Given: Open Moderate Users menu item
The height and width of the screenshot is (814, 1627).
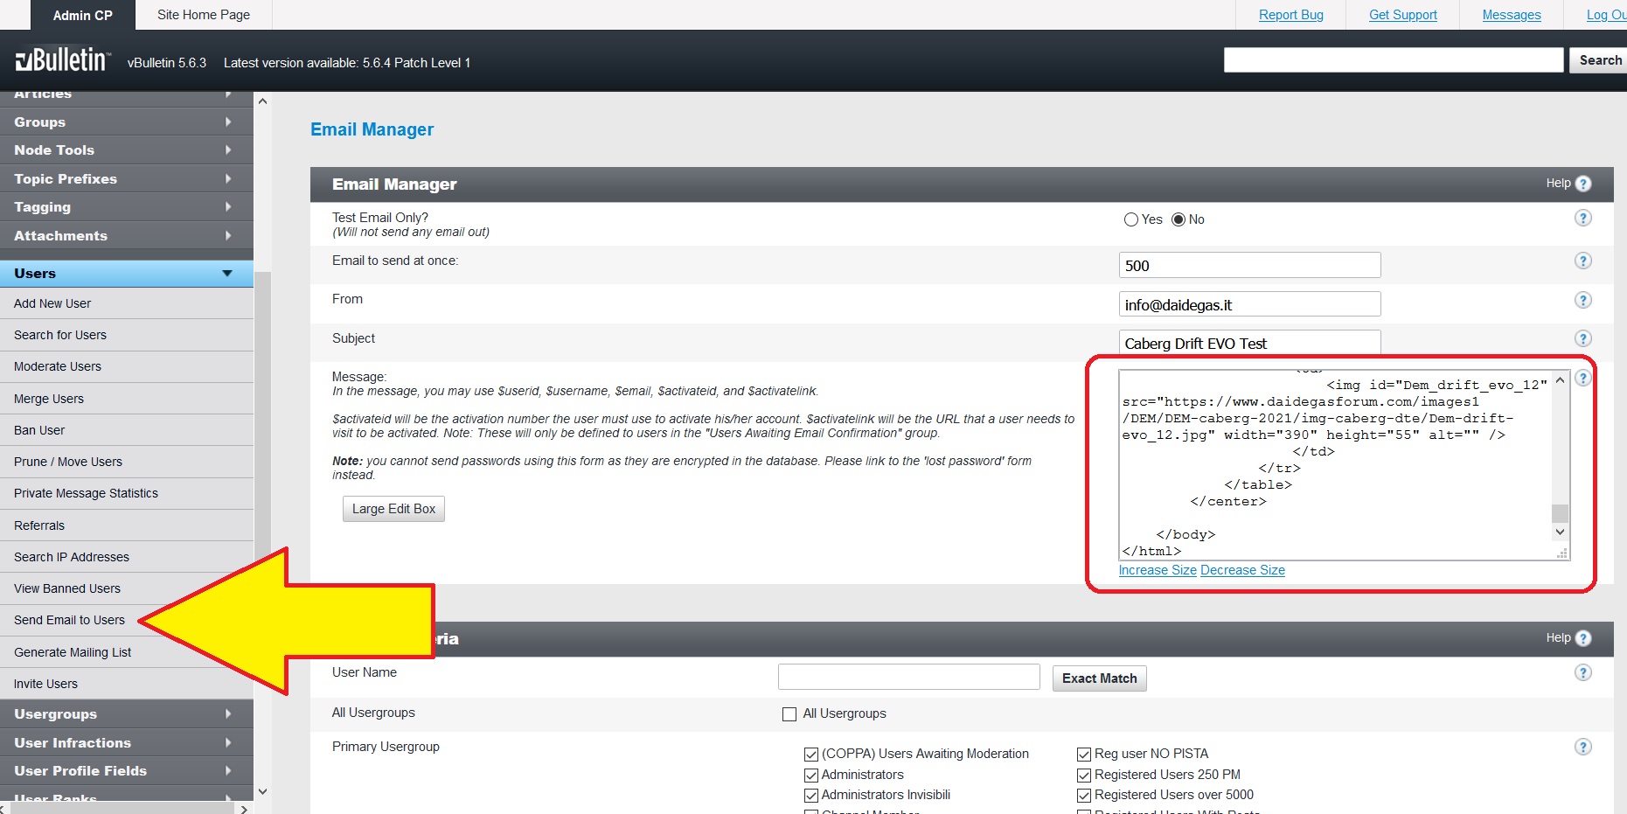Looking at the screenshot, I should point(127,366).
